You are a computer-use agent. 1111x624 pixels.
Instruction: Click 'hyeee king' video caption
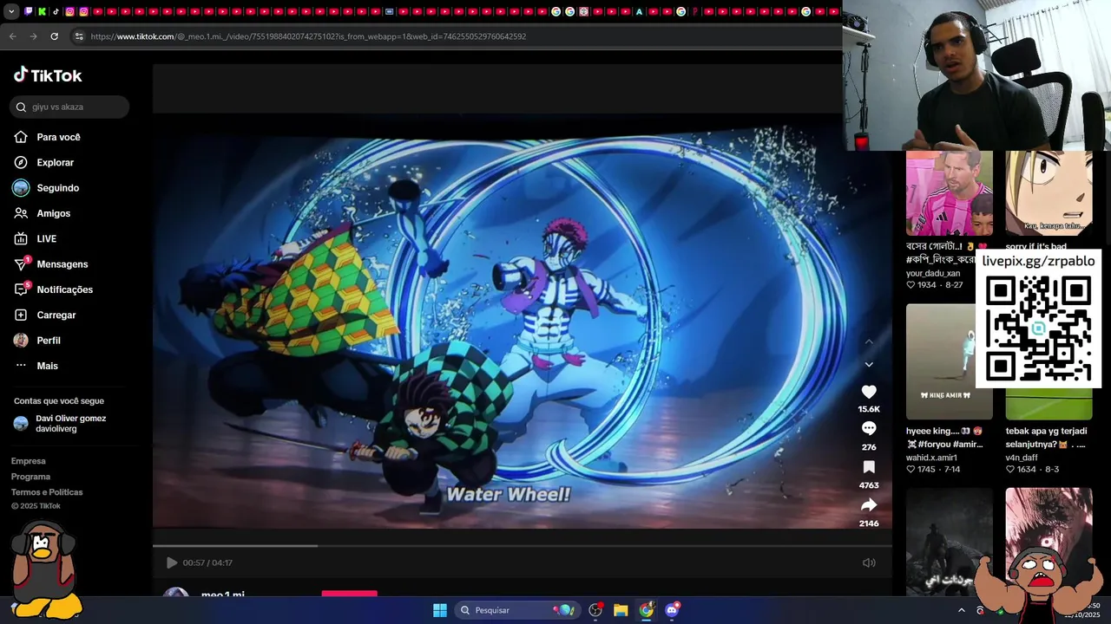(944, 438)
